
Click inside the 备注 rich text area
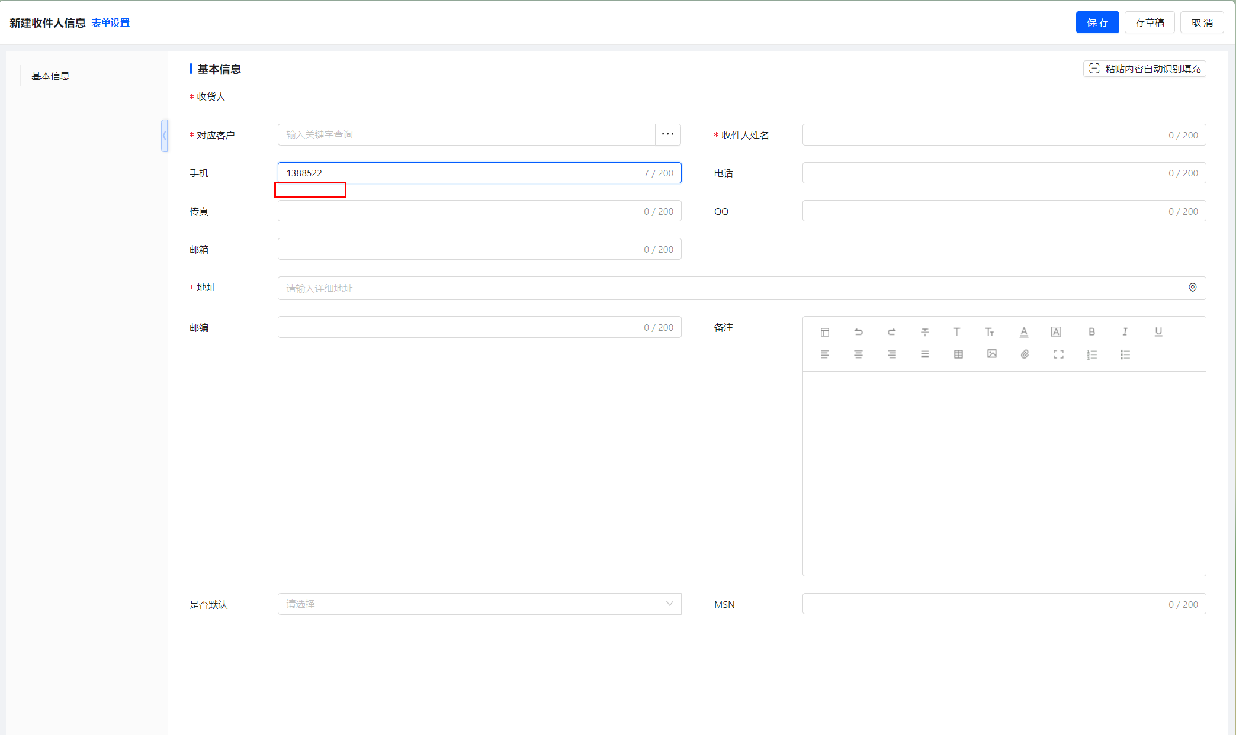tap(1004, 473)
